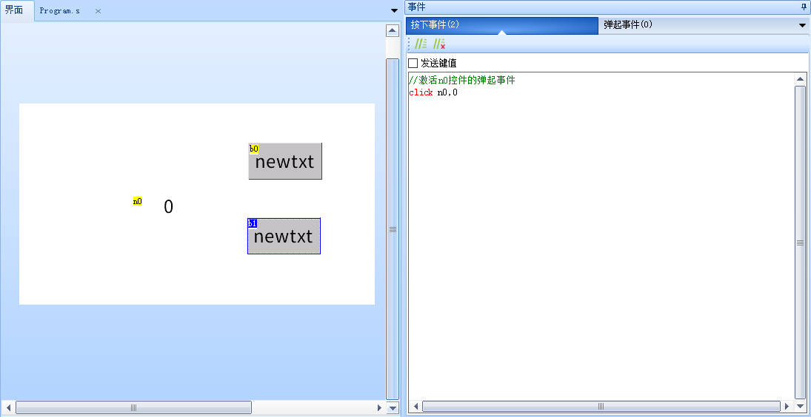Click the code editor vertical scrollbar thumb
Screen dimensions: 811x417
800,242
